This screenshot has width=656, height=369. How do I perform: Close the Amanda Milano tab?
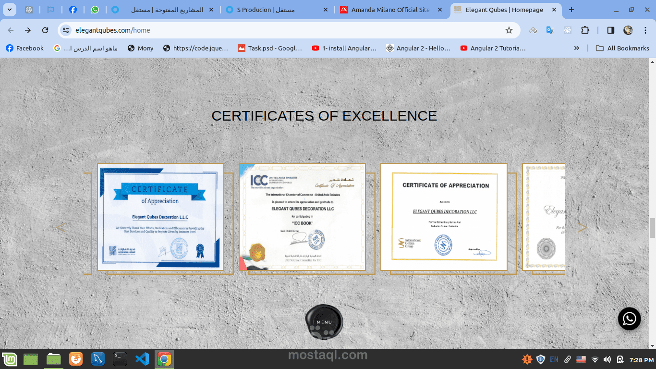click(440, 10)
